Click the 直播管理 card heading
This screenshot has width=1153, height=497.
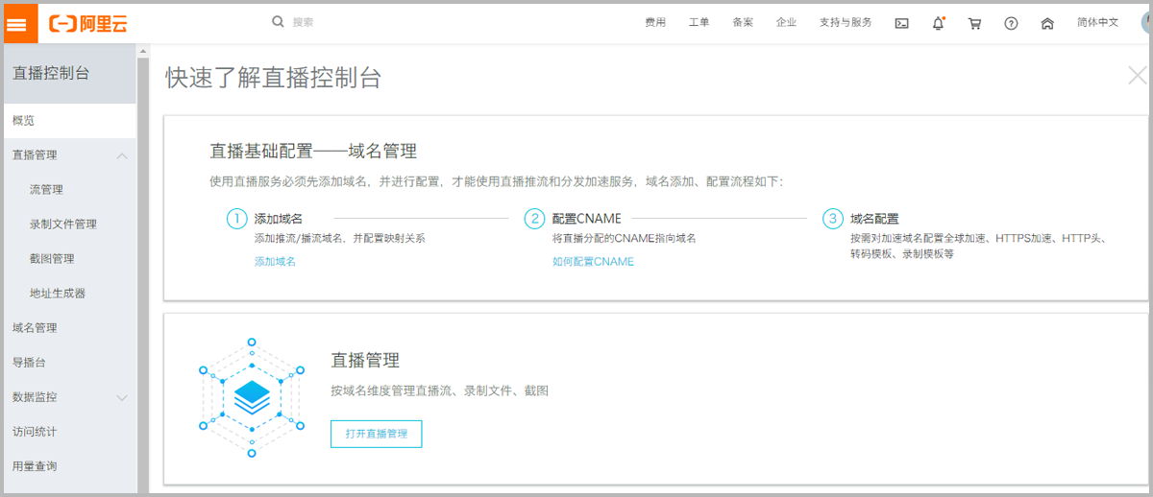pyautogui.click(x=365, y=360)
